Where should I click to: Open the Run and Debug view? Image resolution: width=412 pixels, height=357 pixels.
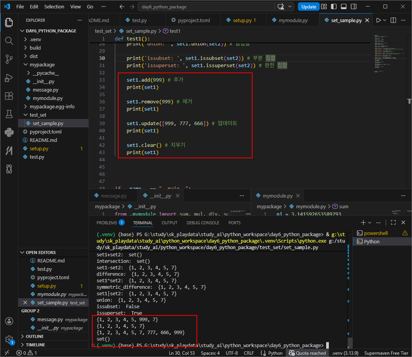[x=9, y=78]
